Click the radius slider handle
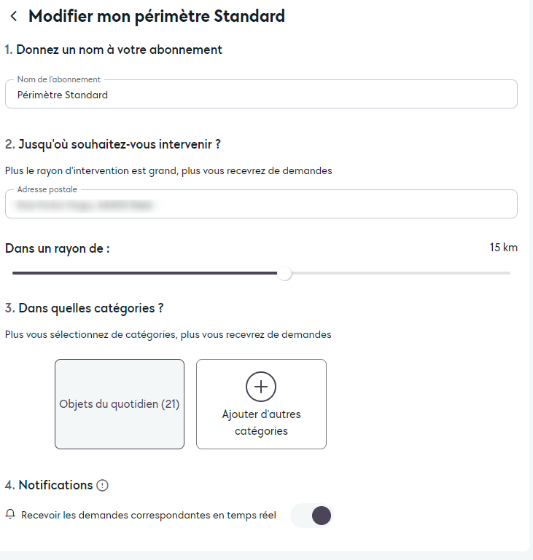This screenshot has width=533, height=560. pyautogui.click(x=285, y=273)
